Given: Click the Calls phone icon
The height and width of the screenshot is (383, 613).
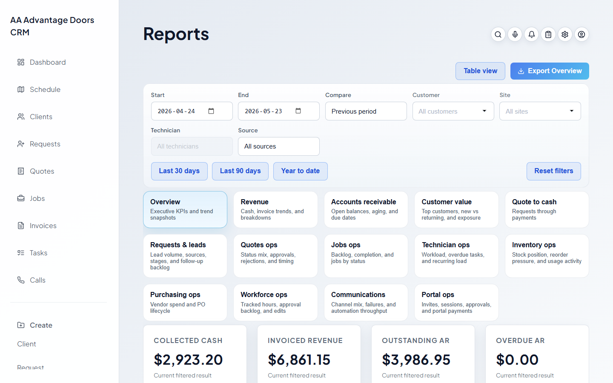Looking at the screenshot, I should pyautogui.click(x=21, y=280).
